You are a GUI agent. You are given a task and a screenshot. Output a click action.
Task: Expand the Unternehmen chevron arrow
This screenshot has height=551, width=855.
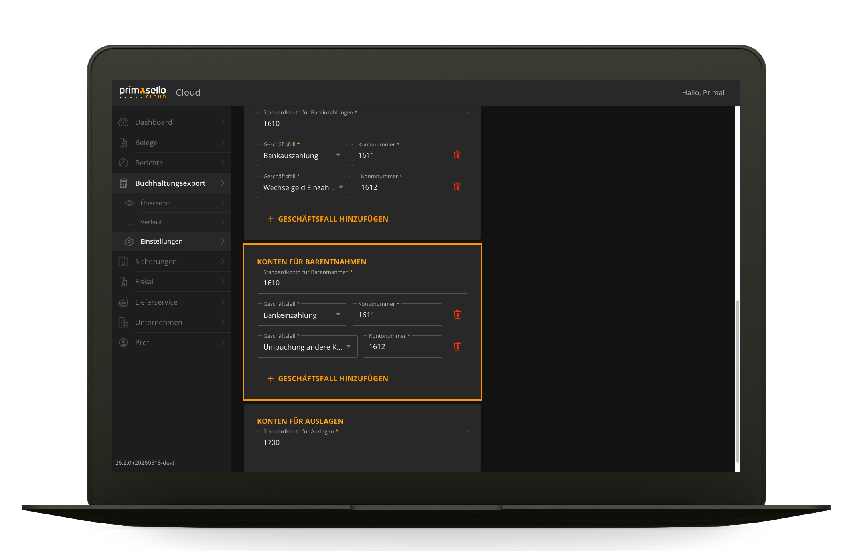pyautogui.click(x=223, y=323)
